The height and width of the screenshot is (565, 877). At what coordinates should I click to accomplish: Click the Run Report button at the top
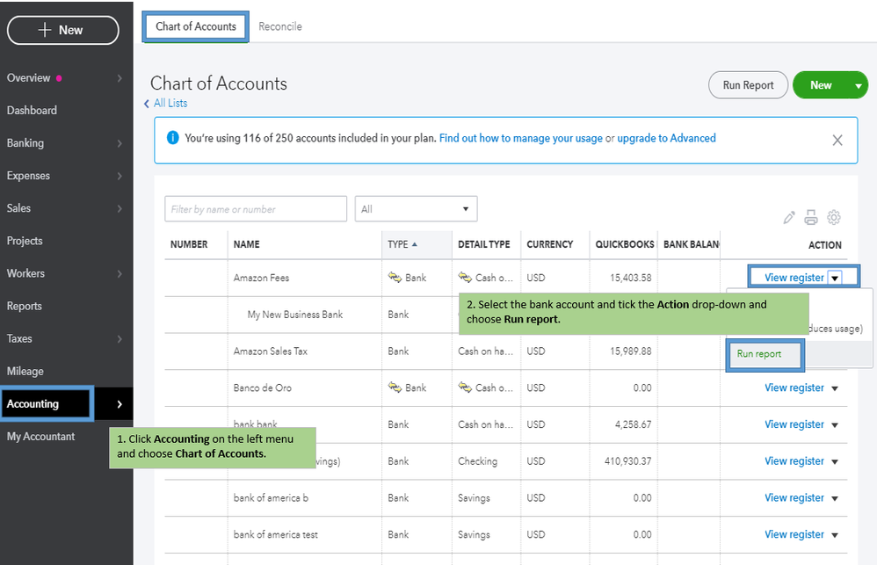(x=748, y=85)
